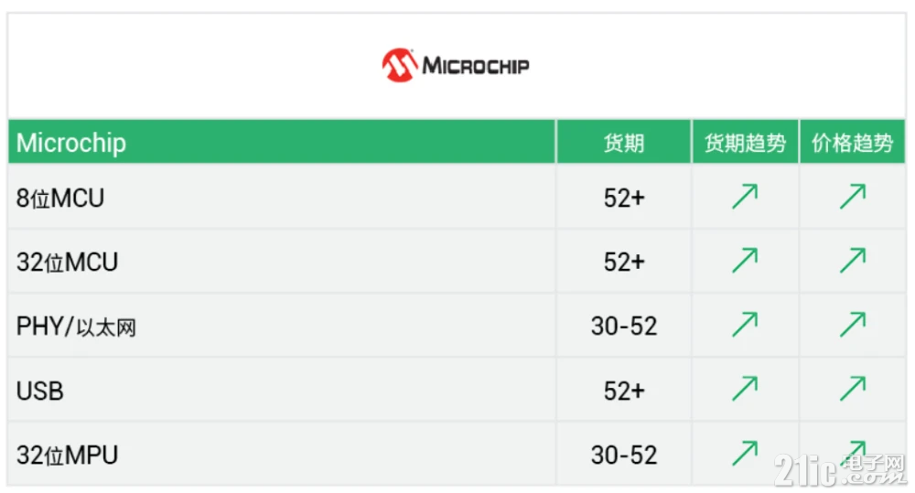Click the USB price trend arrow
Screen dimensions: 915x493
click(x=853, y=389)
